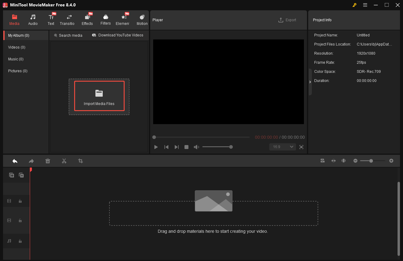Lock the first video track
This screenshot has width=403, height=261.
[20, 201]
